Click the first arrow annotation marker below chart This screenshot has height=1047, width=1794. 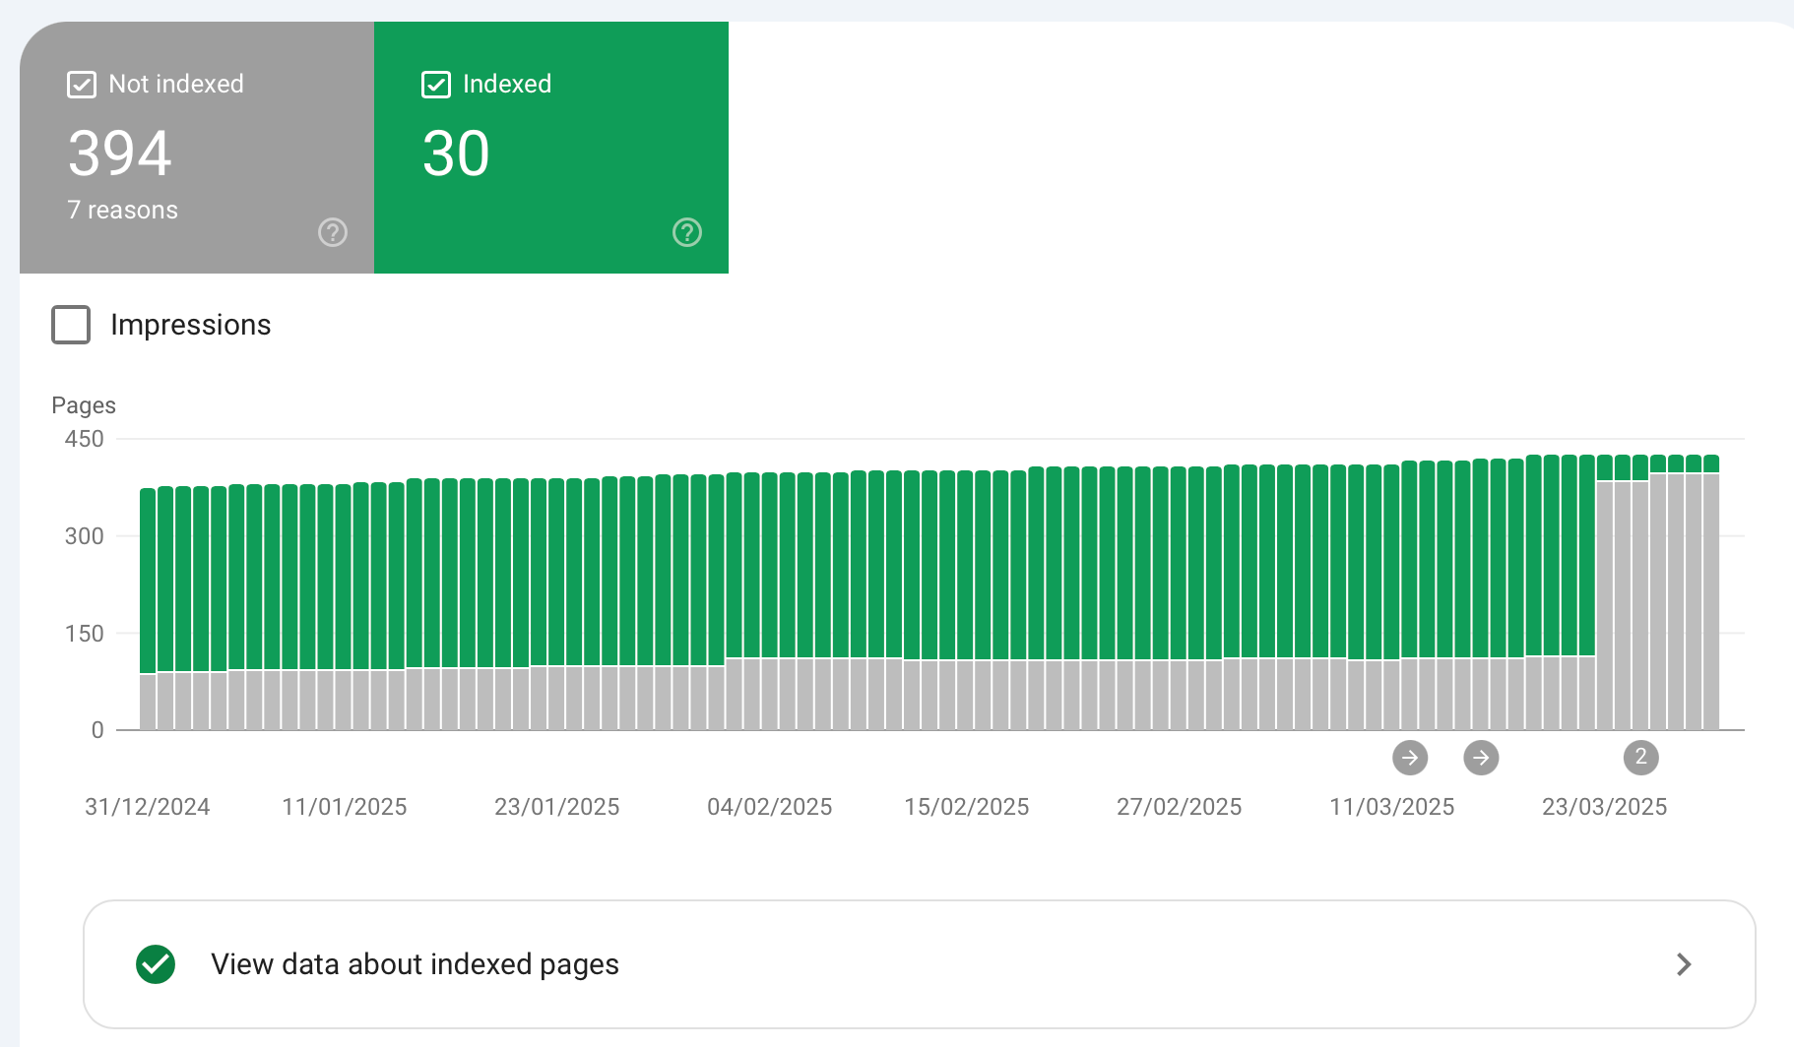click(x=1410, y=758)
